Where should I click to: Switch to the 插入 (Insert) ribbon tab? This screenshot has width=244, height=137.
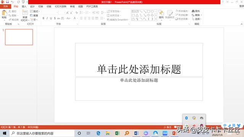[24, 6]
